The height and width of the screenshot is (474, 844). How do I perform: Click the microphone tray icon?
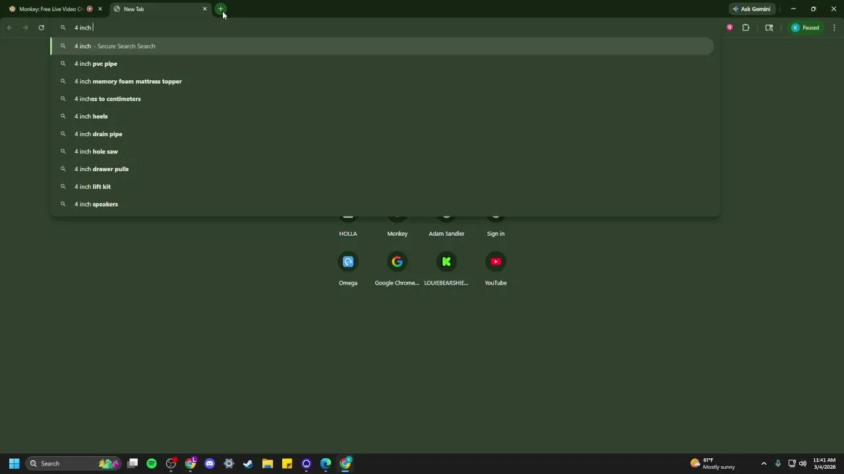click(778, 463)
